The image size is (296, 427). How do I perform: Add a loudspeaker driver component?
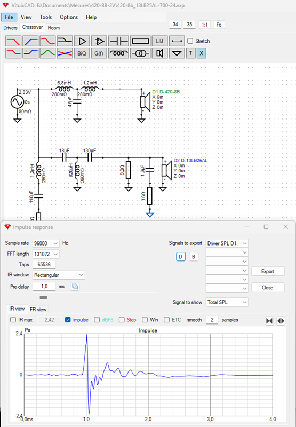(159, 53)
